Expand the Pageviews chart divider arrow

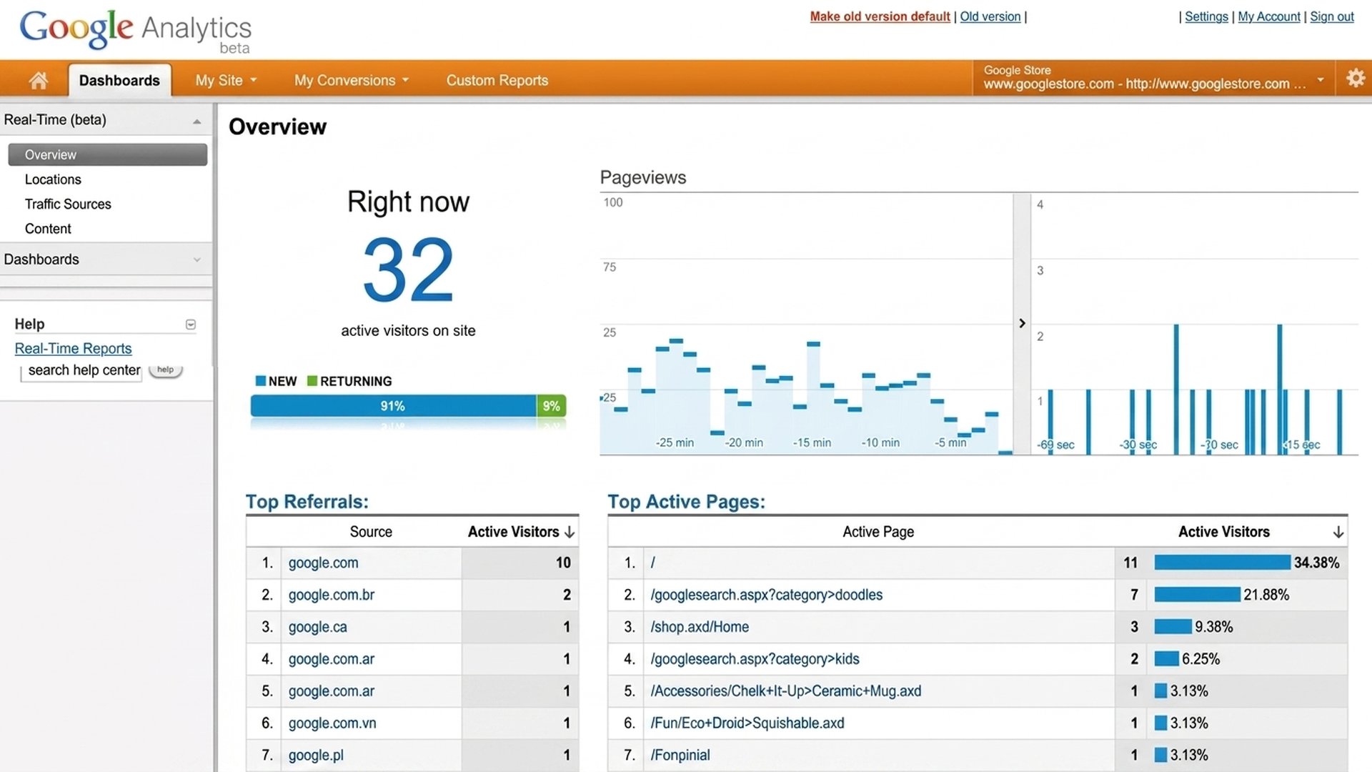click(x=1022, y=323)
